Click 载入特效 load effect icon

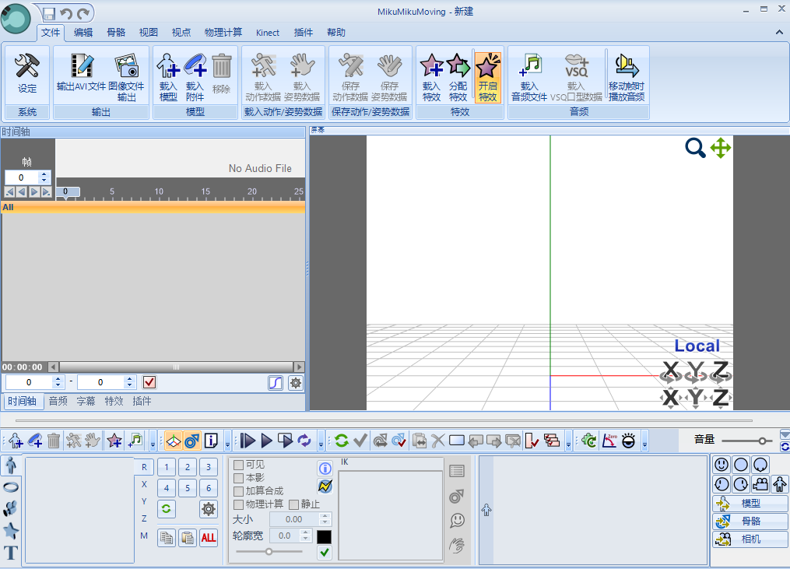[431, 74]
